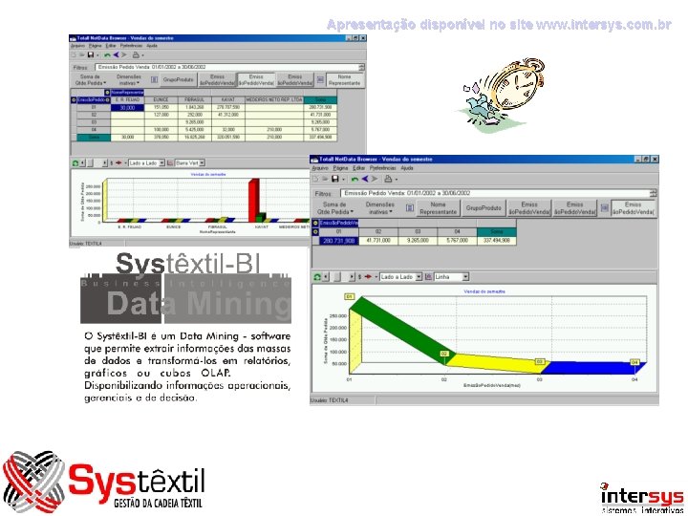Click green Undo arrow in bar chart window
The image size is (688, 516).
[x=107, y=54]
